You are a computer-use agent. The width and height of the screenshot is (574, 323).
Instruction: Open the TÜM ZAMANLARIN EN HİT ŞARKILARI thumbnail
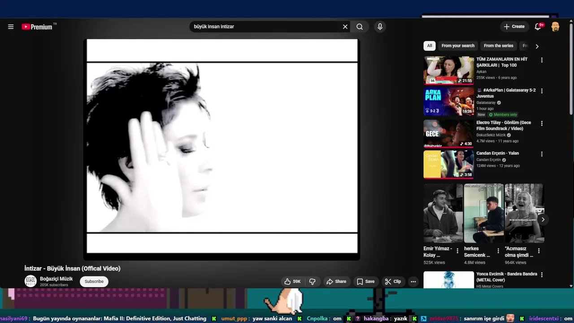pyautogui.click(x=448, y=70)
